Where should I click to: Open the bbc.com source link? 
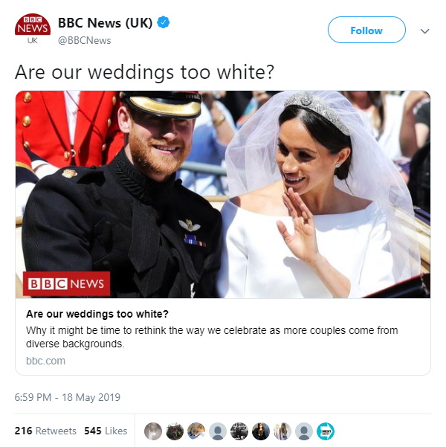(x=45, y=361)
